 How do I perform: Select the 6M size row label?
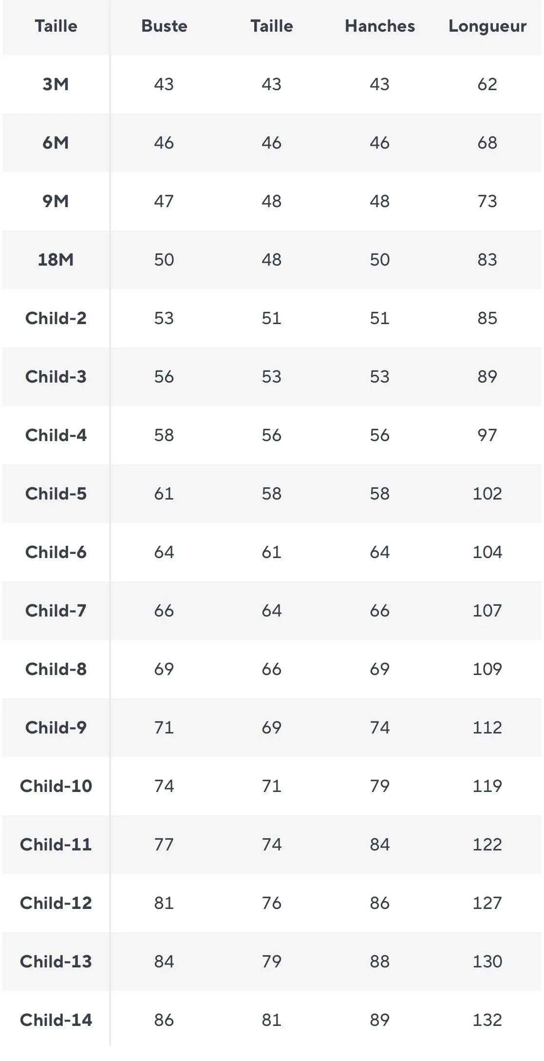pos(56,143)
